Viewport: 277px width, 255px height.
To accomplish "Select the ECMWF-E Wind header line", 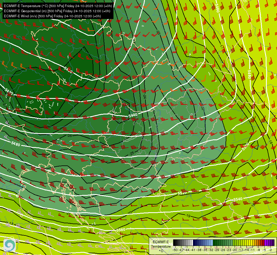I will click(x=52, y=16).
